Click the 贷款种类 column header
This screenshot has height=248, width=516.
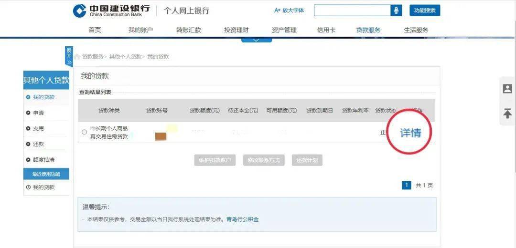click(x=109, y=111)
